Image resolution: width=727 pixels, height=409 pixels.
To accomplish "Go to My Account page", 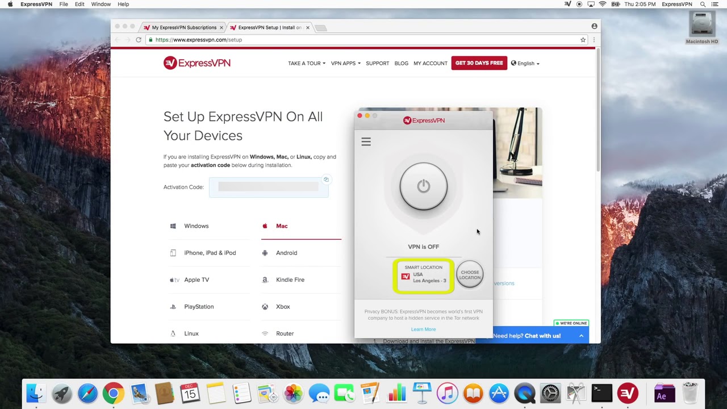I will (431, 63).
